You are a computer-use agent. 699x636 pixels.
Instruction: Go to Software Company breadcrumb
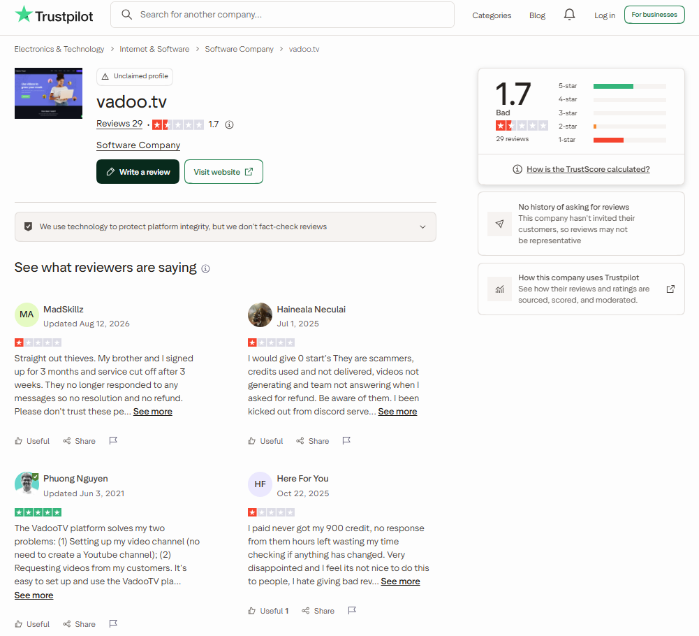[x=239, y=49]
